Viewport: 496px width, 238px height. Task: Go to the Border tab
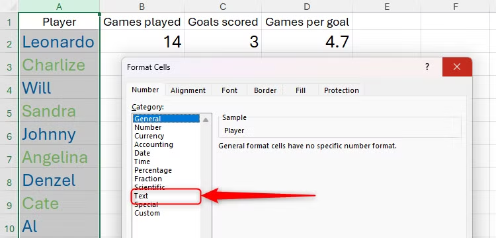(x=265, y=90)
